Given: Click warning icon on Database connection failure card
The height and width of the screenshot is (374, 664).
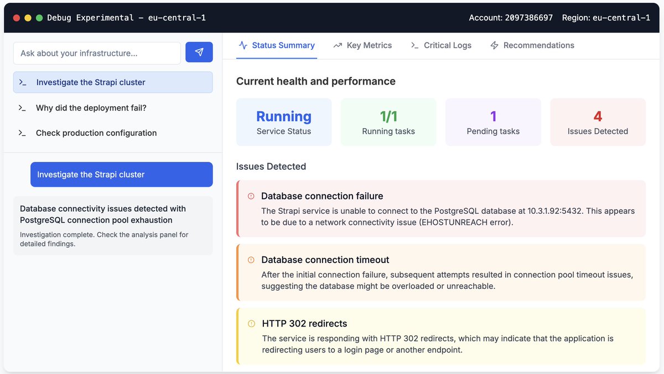Looking at the screenshot, I should coord(251,196).
